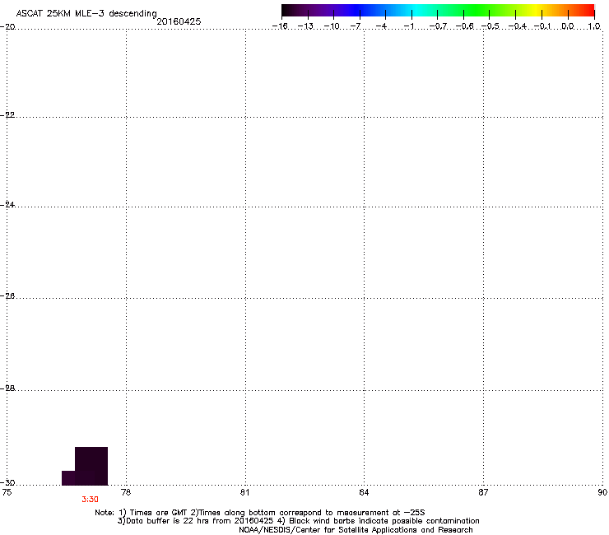Click the -0.4 color scale label
This screenshot has width=609, height=535.
point(517,26)
